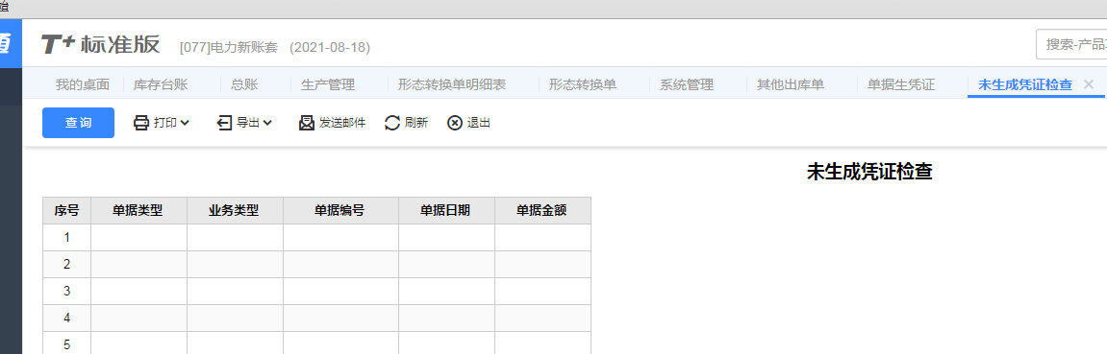Viewport: 1107px width, 354px height.
Task: Click the [077]电力新账套 account label
Action: coord(230,47)
